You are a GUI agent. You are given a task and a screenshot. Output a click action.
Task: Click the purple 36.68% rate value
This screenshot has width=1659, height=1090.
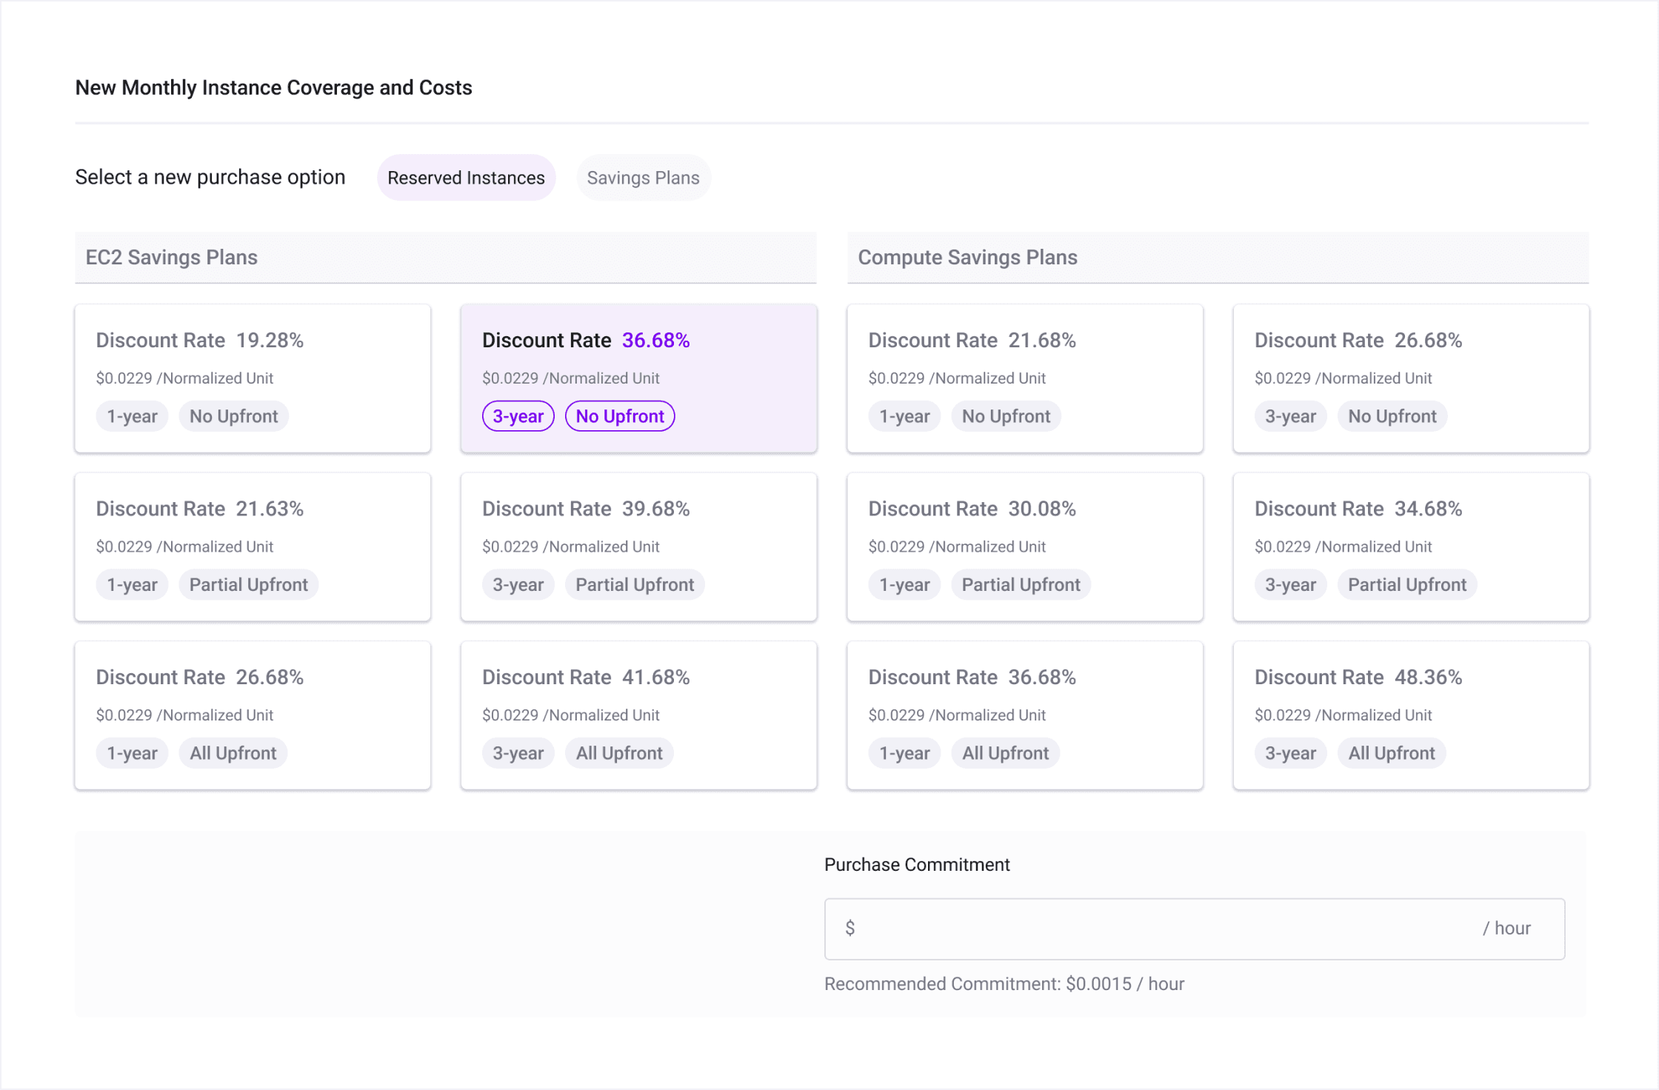[x=655, y=340]
